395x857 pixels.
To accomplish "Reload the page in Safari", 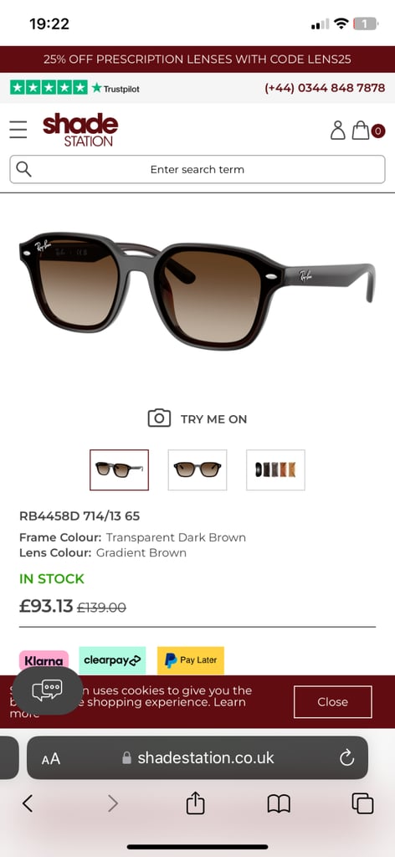I will (347, 757).
